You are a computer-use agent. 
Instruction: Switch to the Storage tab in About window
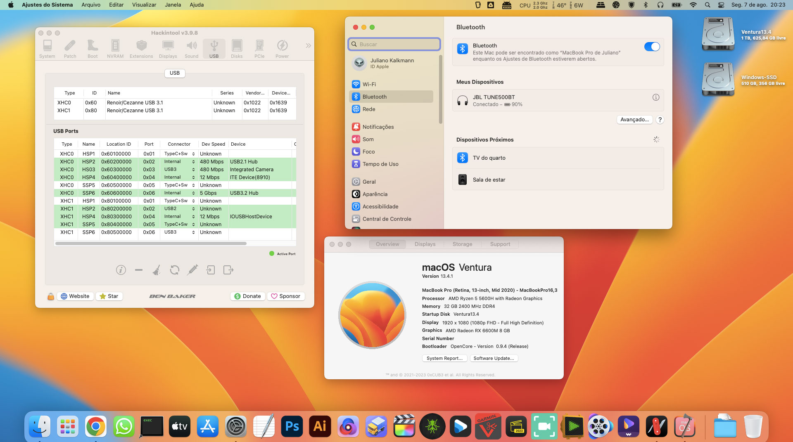point(462,244)
